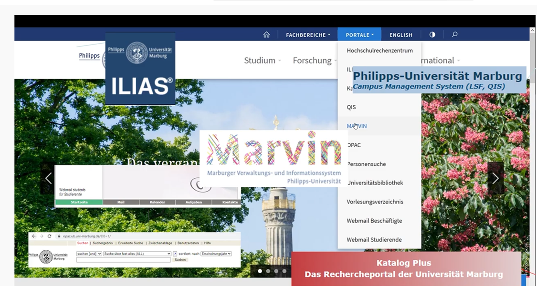Switch to the Mail webmail tab
This screenshot has width=537, height=286.
[x=121, y=202]
